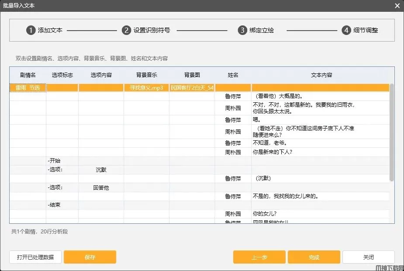Image resolution: width=404 pixels, height=271 pixels.
Task: Select the 民国客厅2白天 background image cell
Action: 192,88
